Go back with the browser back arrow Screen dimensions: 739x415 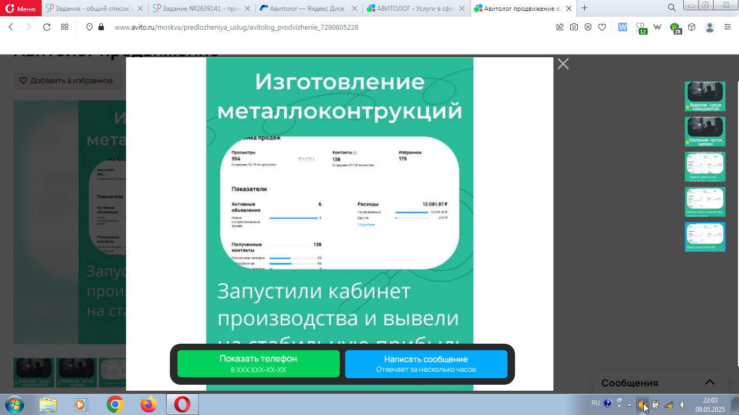[x=11, y=27]
